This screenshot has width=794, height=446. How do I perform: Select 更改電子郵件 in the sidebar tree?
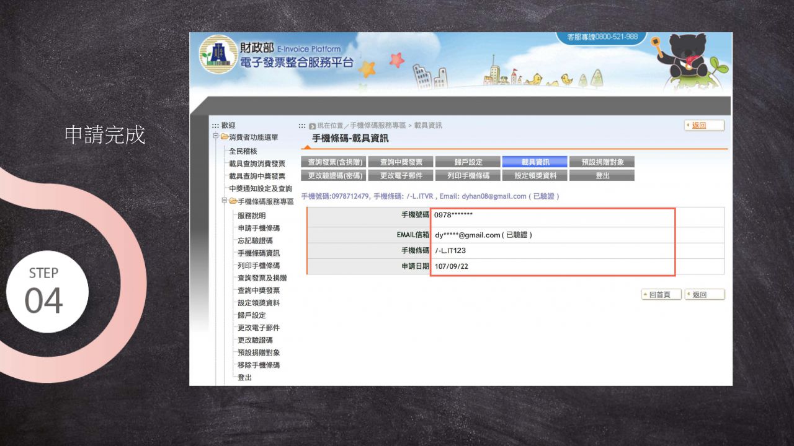tap(258, 328)
